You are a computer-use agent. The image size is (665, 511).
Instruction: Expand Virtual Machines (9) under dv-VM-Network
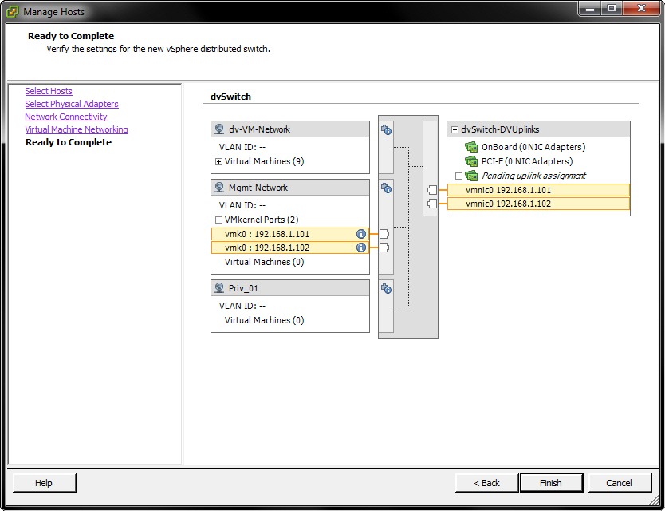[218, 161]
